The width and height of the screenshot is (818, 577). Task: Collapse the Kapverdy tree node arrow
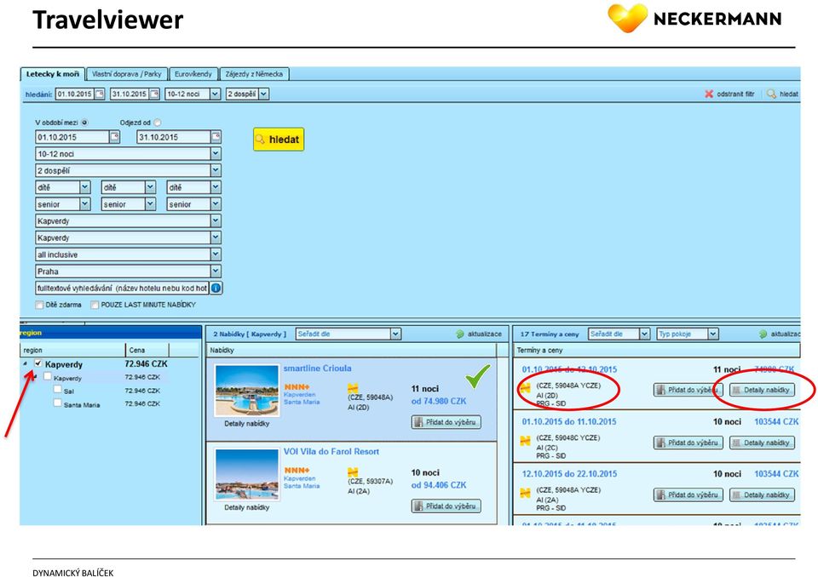click(25, 364)
